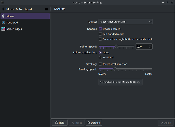The height and width of the screenshot is (127, 175).
Task: Click the Touchpad icon in sidebar
Action: pyautogui.click(x=3, y=23)
